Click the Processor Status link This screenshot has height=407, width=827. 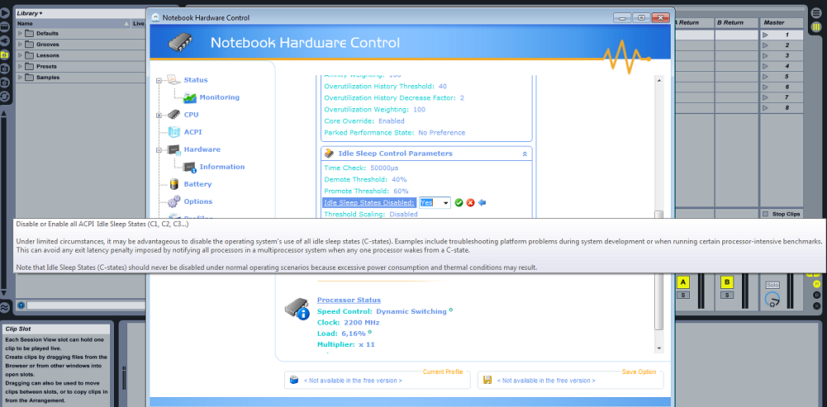(x=349, y=300)
